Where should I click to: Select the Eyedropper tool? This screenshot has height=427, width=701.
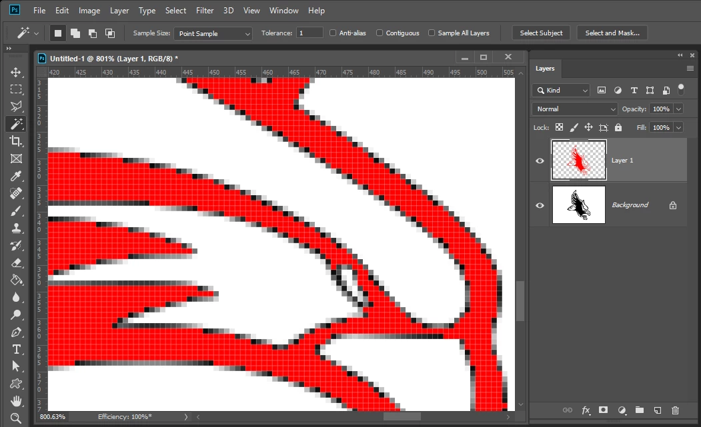coord(16,176)
